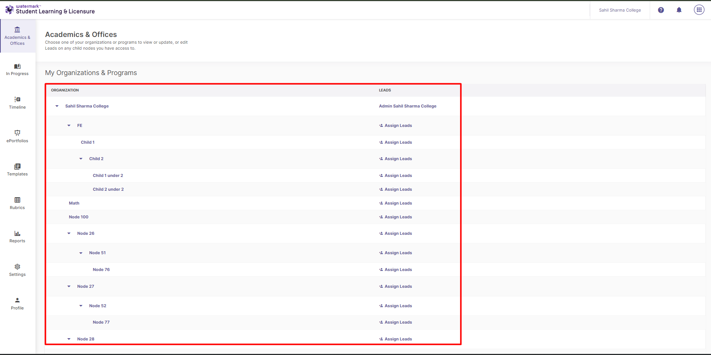Assign Leads for Node 77
Viewport: 711px width, 355px height.
(x=395, y=322)
